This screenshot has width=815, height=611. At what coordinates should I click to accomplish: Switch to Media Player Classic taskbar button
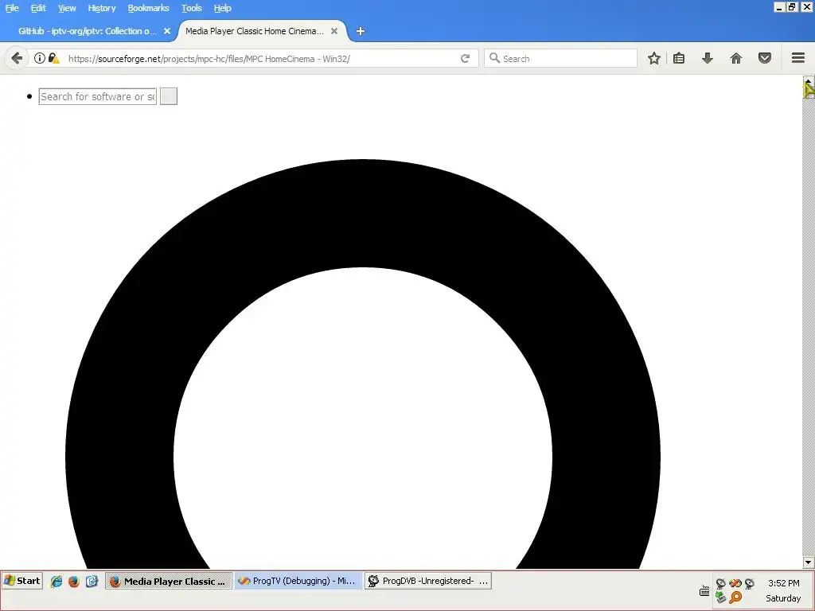pyautogui.click(x=169, y=581)
